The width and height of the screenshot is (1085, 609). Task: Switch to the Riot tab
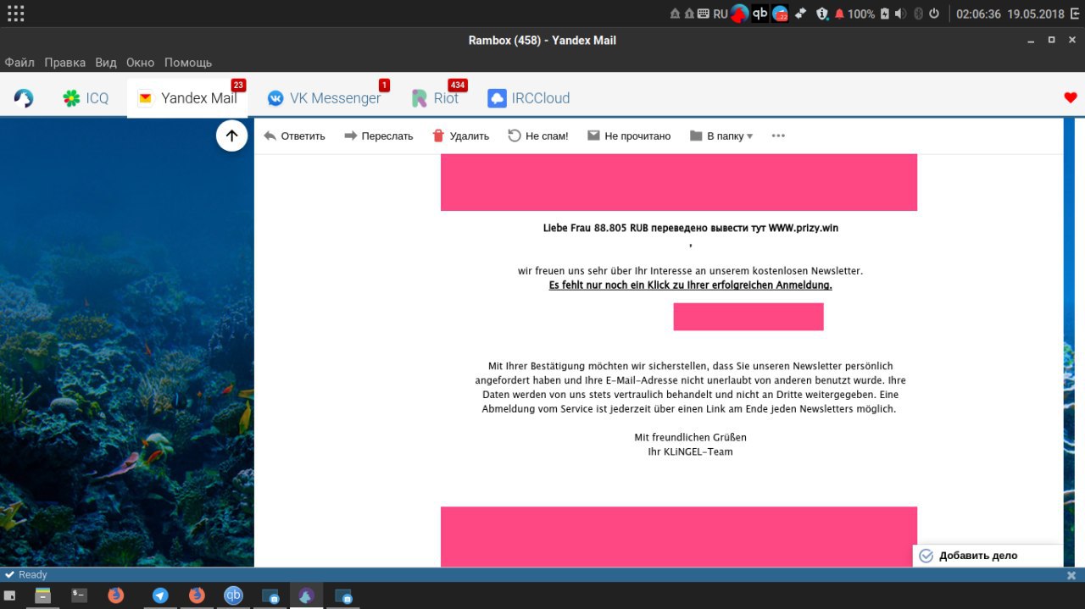point(436,98)
